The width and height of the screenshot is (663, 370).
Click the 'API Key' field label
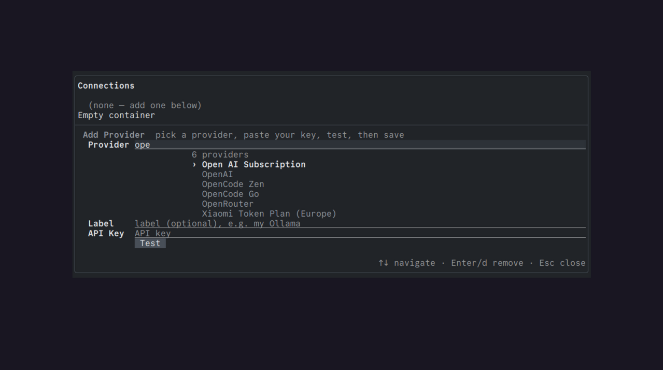point(106,233)
